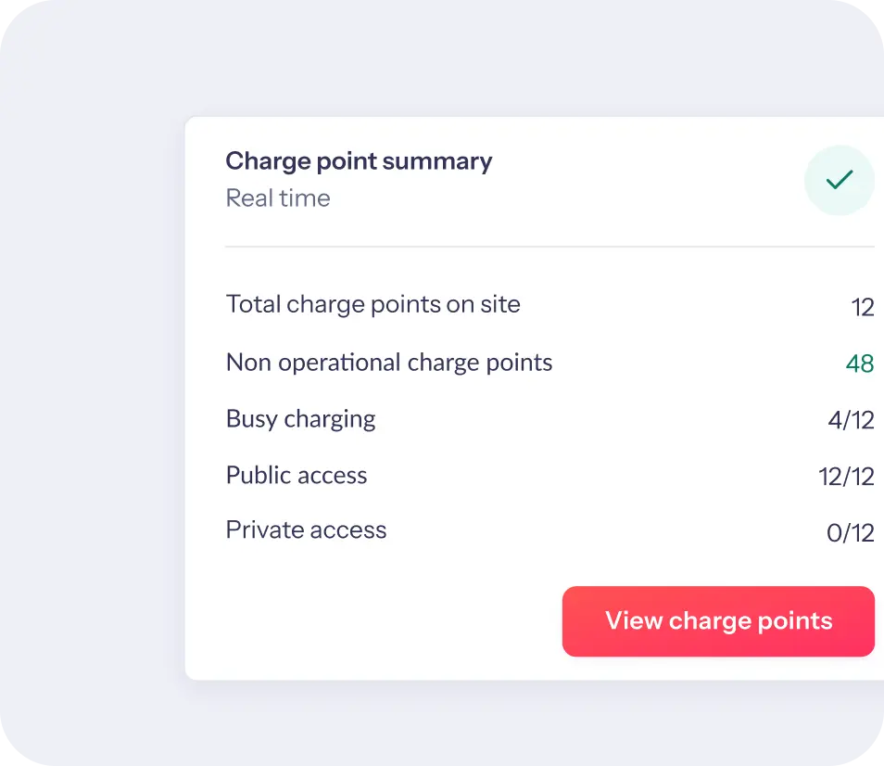Image resolution: width=884 pixels, height=766 pixels.
Task: Select the Busy charging label
Action: click(300, 419)
